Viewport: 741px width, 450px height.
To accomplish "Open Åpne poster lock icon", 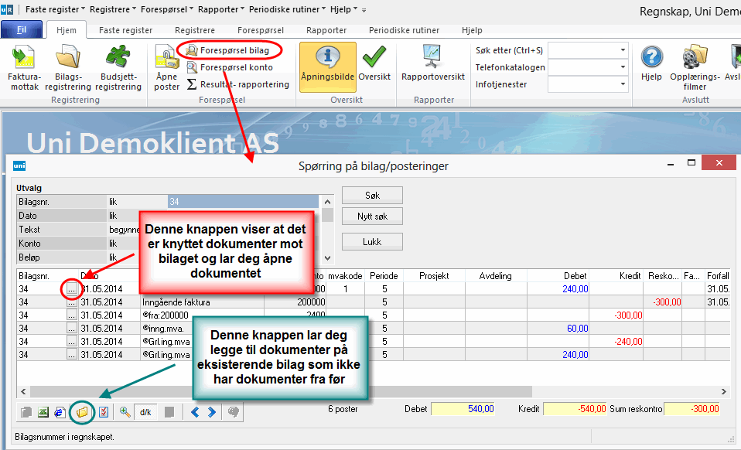I will click(x=166, y=67).
